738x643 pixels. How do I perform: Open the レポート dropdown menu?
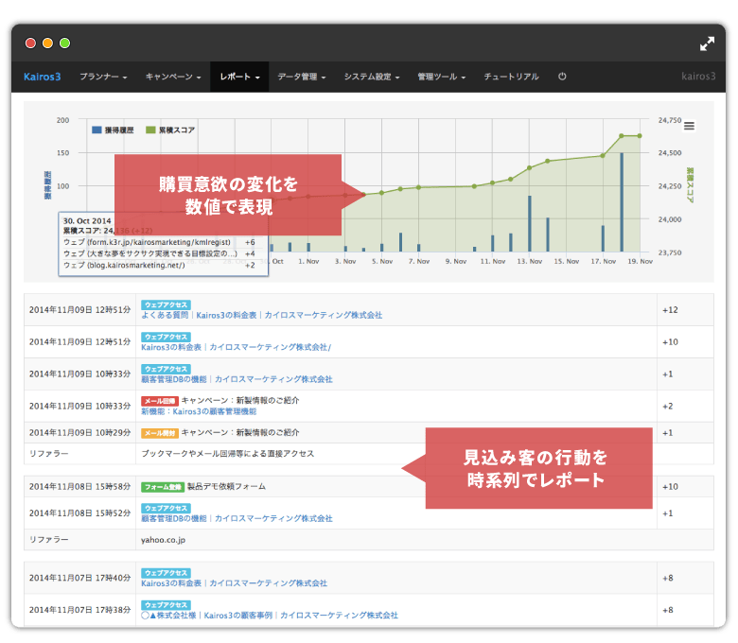239,77
